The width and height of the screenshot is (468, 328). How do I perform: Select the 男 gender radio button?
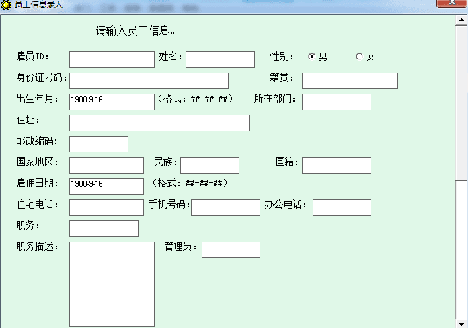(311, 57)
